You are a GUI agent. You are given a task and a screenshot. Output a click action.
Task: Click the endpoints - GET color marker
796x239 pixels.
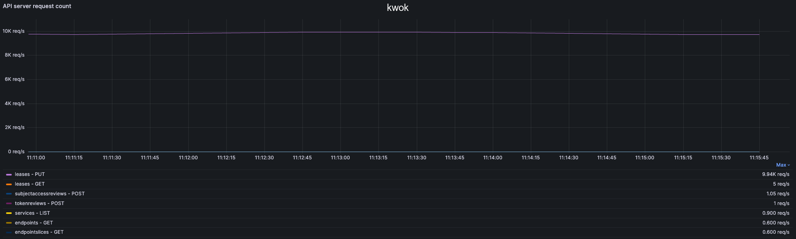point(9,223)
